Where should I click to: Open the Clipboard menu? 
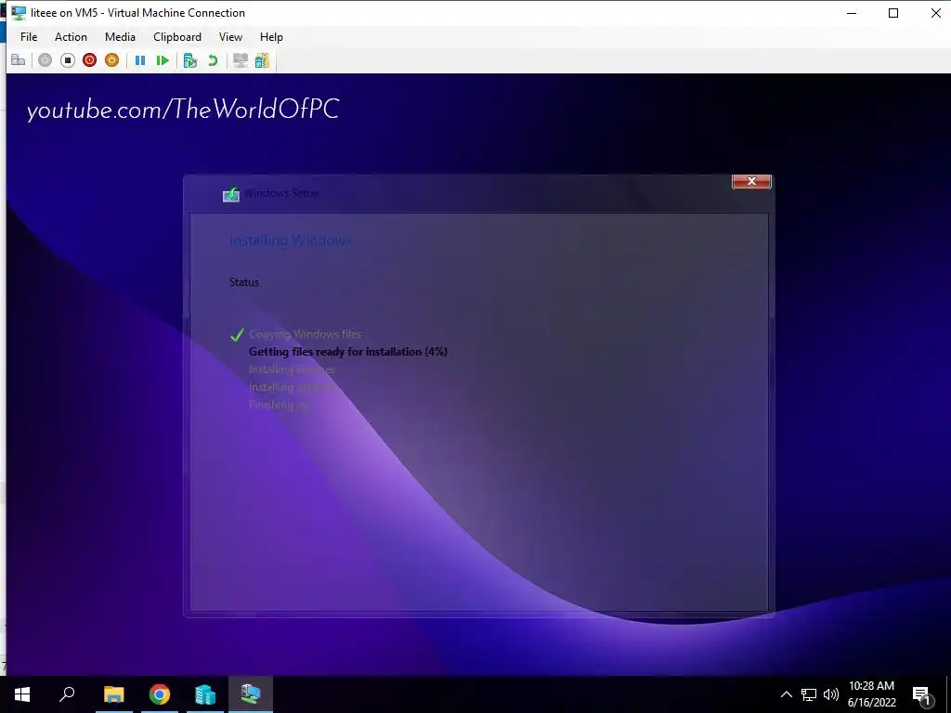[x=177, y=37]
